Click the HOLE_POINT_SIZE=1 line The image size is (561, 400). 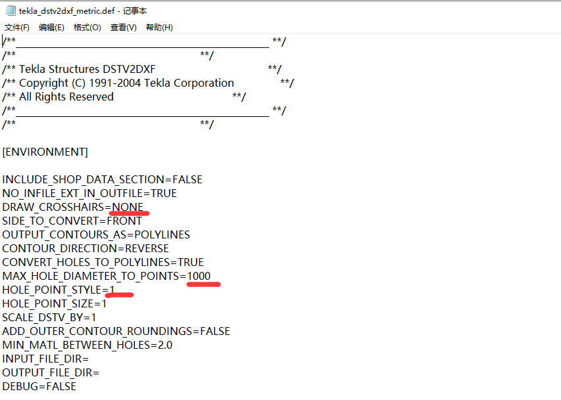55,304
